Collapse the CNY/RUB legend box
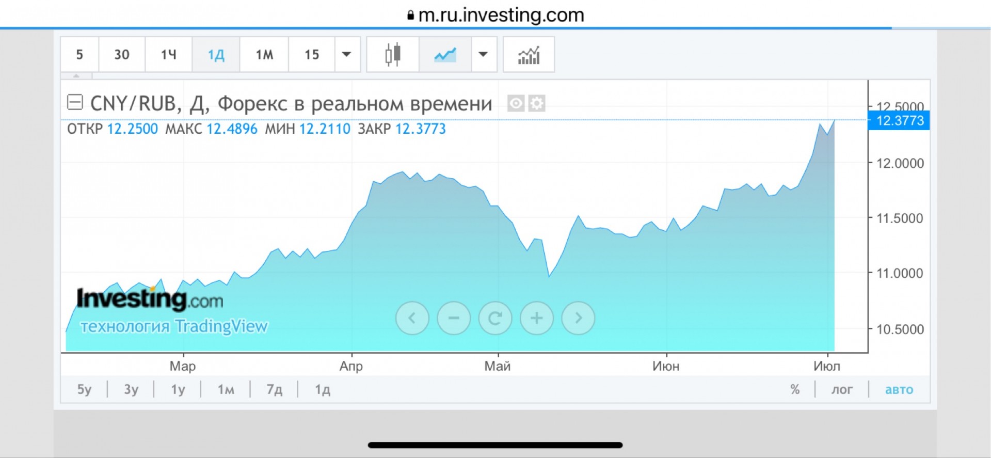Image resolution: width=991 pixels, height=458 pixels. tap(75, 102)
